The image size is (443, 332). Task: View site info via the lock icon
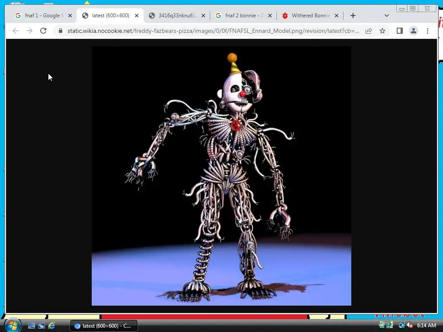tap(61, 31)
